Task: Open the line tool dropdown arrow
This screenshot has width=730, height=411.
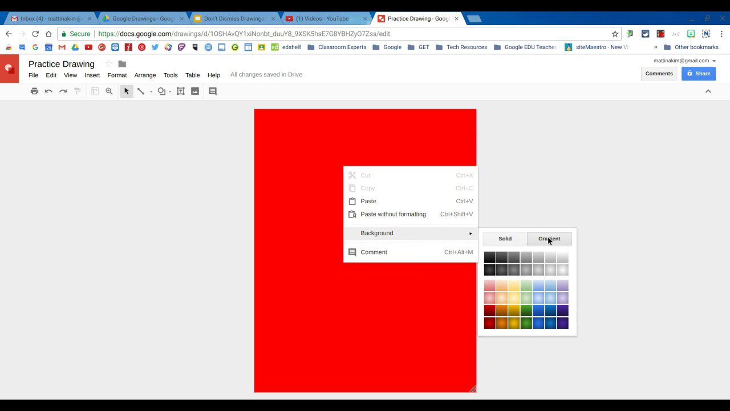Action: [151, 92]
